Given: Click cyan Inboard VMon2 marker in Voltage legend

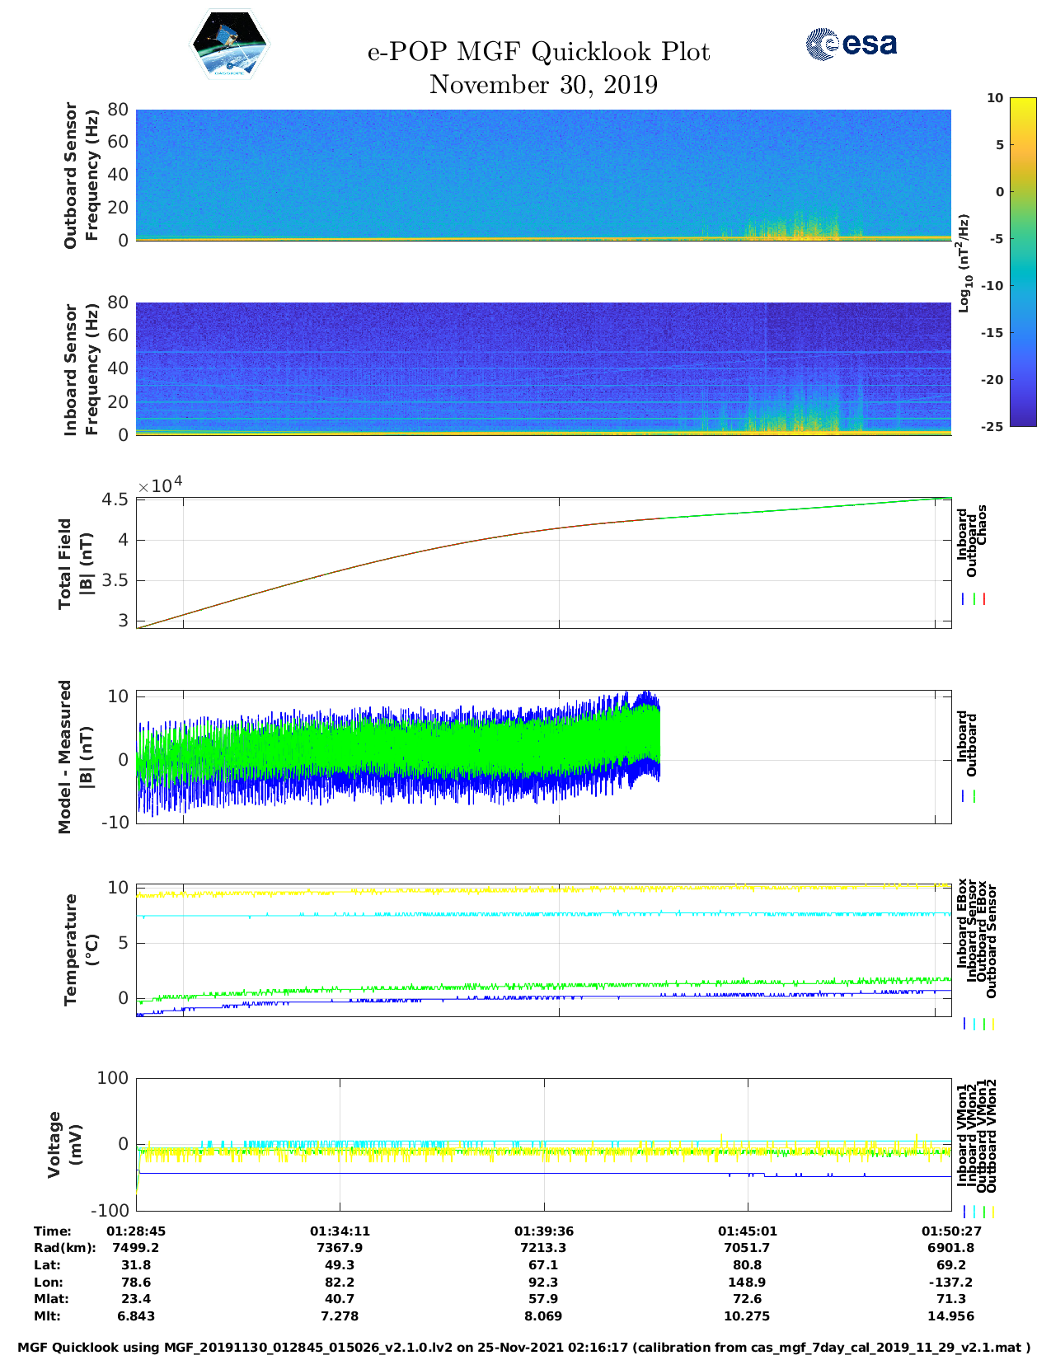Looking at the screenshot, I should (974, 1212).
